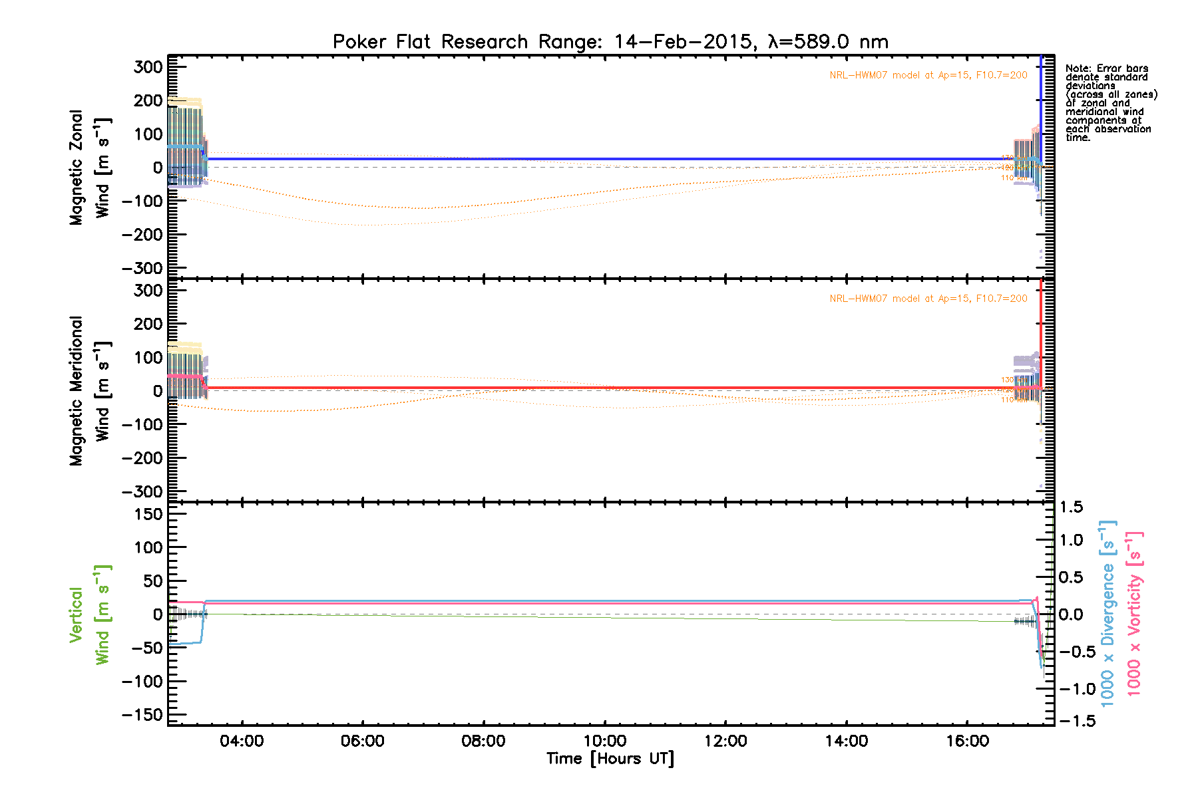Click the pink 1000 x Vorticity axis label
The height and width of the screenshot is (798, 1198).
[1134, 613]
